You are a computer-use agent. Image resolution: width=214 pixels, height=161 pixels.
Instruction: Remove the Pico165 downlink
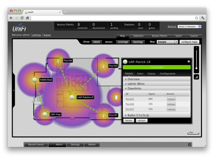[x=171, y=99]
